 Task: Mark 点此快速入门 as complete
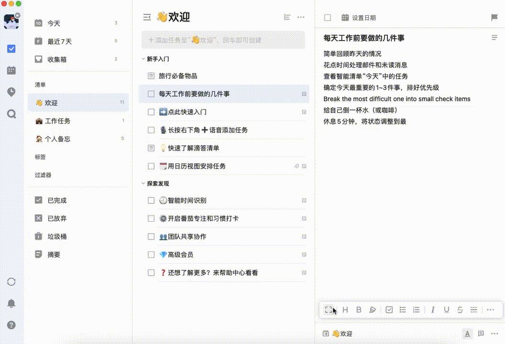coord(151,112)
